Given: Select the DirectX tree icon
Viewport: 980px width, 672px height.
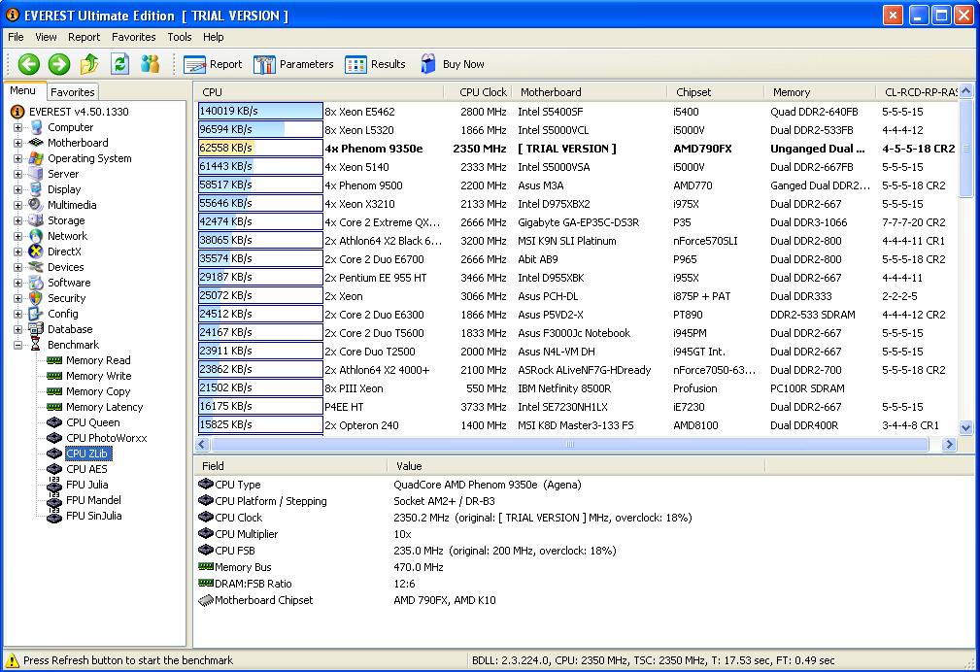Looking at the screenshot, I should click(36, 252).
